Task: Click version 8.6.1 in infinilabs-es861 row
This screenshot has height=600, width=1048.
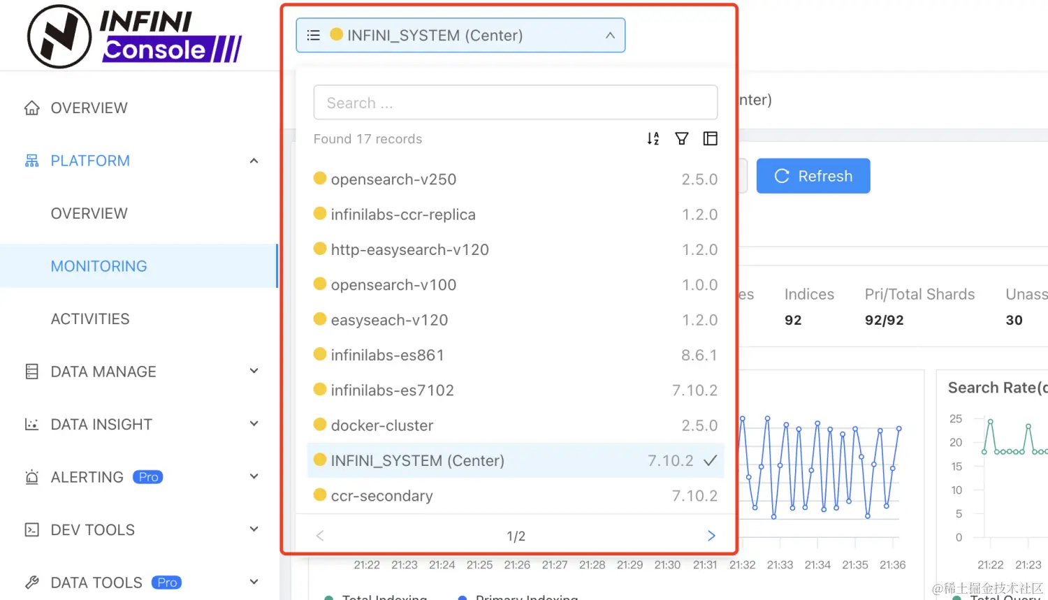Action: (x=699, y=355)
